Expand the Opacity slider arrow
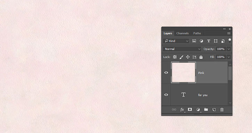The height and width of the screenshot is (133, 252). pyautogui.click(x=229, y=49)
